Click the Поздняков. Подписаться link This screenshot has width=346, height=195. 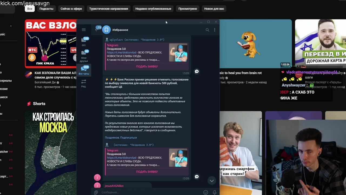click(121, 138)
